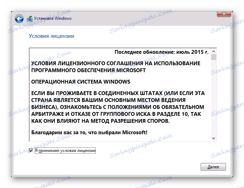Click the license scrollbar thumb
This screenshot has width=244, height=188.
coord(214,57)
